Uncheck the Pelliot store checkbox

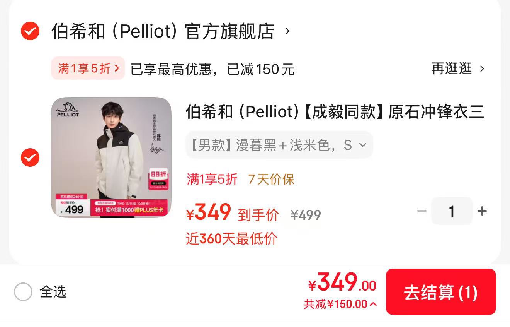pyautogui.click(x=30, y=31)
